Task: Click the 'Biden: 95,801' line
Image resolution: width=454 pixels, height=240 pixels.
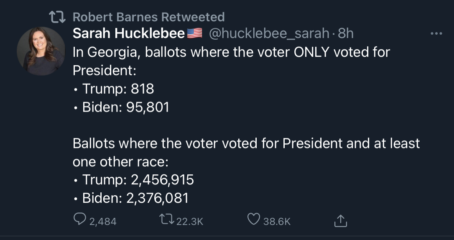Action: (x=121, y=107)
